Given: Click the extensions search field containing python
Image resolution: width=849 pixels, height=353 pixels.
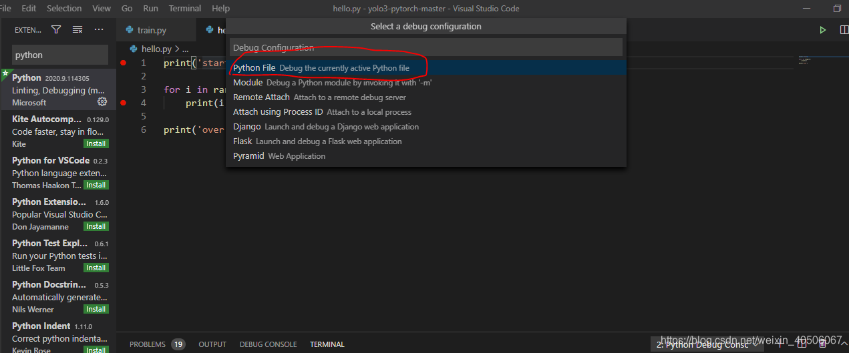Looking at the screenshot, I should click(60, 55).
